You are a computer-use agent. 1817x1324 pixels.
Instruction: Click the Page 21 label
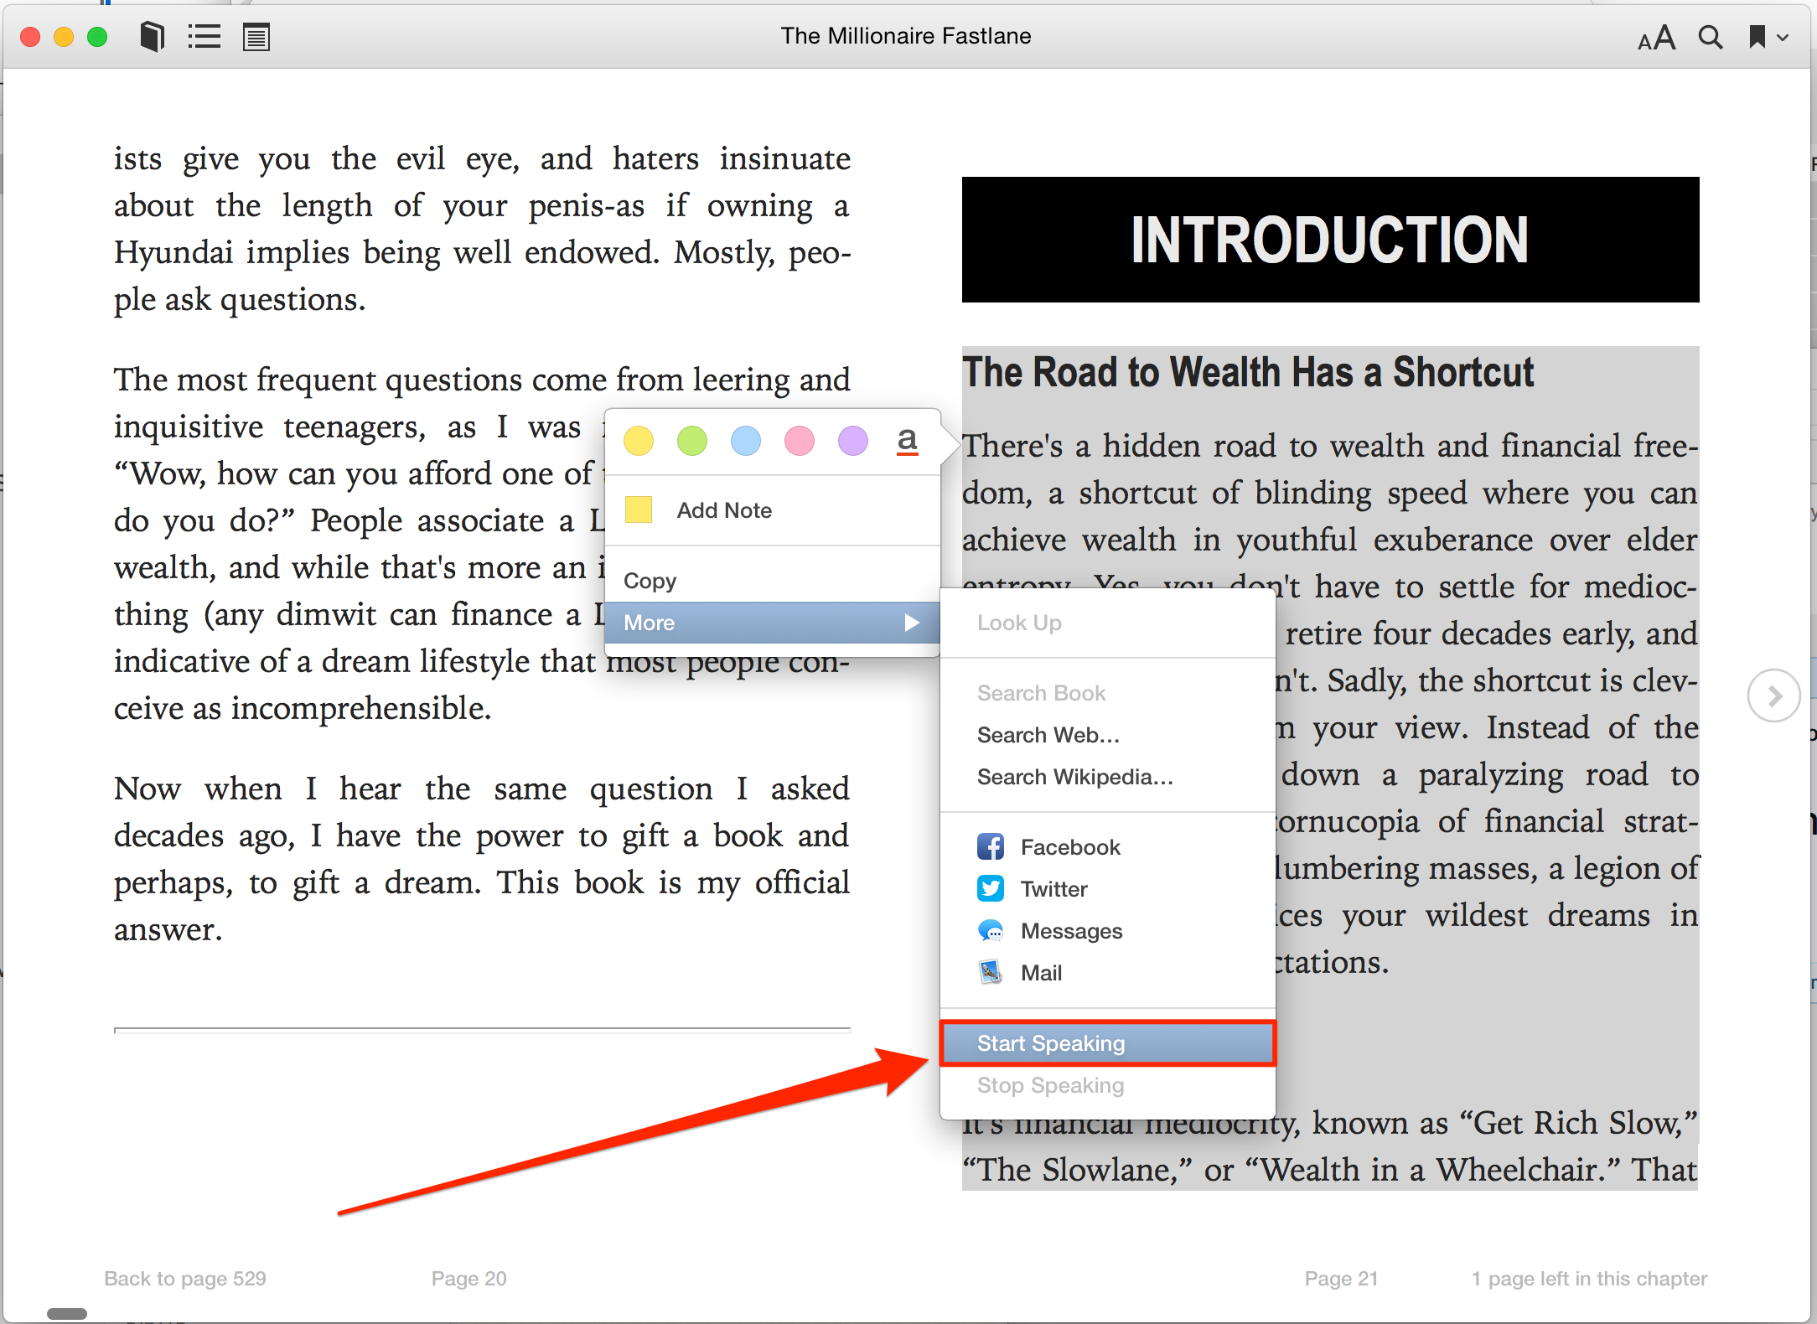tap(1341, 1279)
